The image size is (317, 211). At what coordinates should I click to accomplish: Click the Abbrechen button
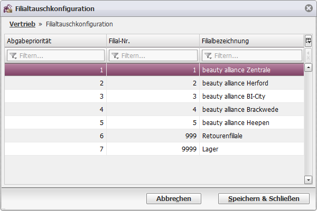[x=174, y=198]
